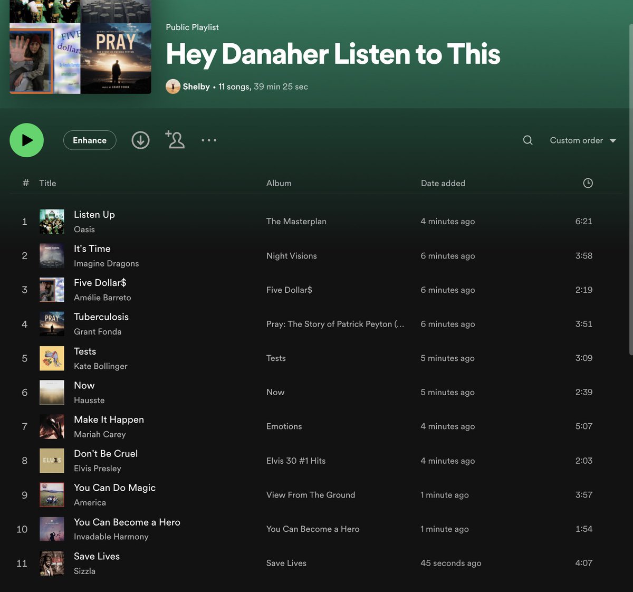The image size is (633, 592).
Task: Open album Elvis 30 #1 Hits
Action: pos(296,461)
